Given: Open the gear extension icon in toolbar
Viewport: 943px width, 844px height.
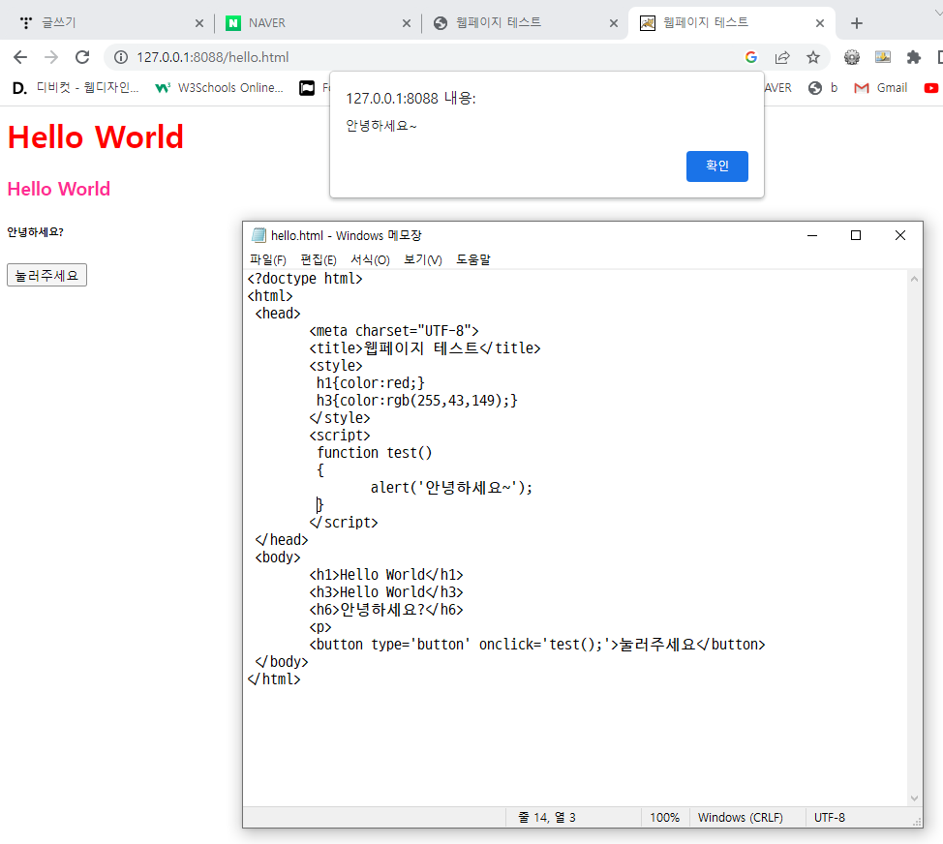Looking at the screenshot, I should pos(852,57).
